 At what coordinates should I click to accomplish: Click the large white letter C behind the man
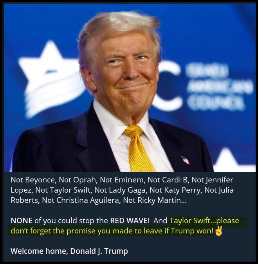tap(168, 86)
